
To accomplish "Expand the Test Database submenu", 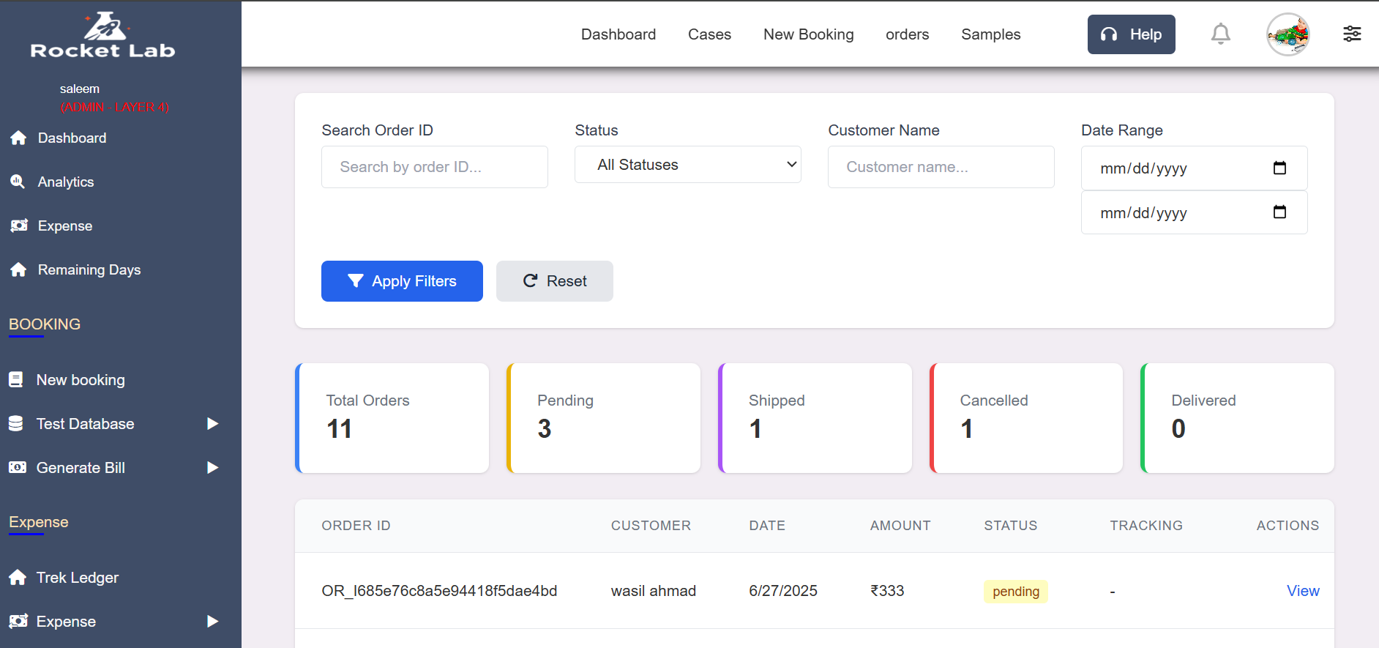I will [x=212, y=424].
